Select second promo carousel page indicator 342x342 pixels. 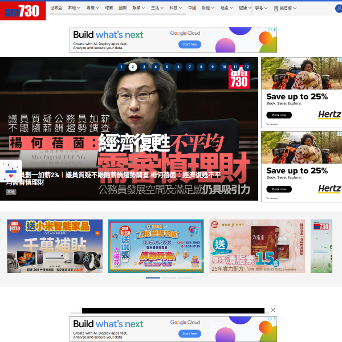pyautogui.click(x=169, y=278)
